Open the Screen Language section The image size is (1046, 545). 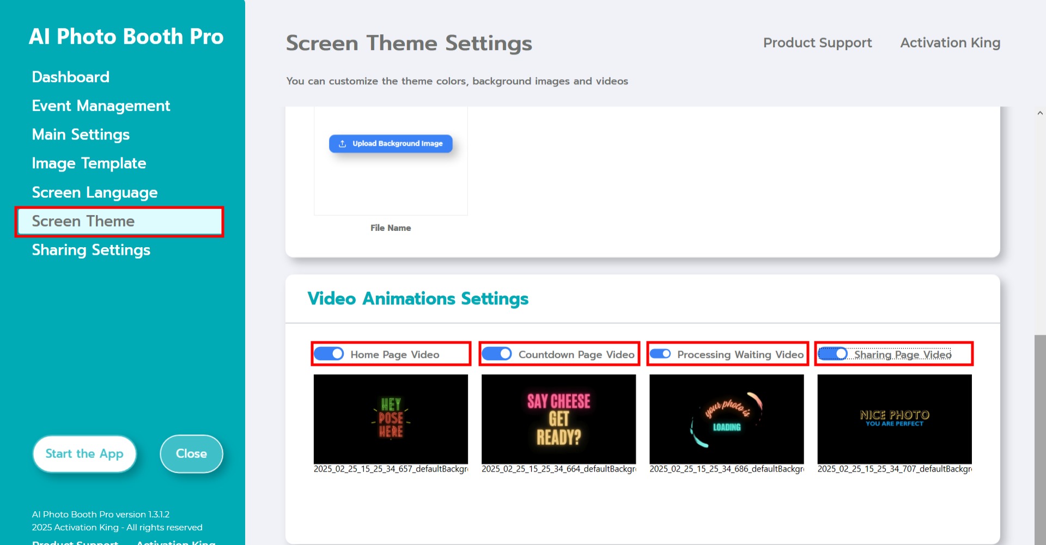pyautogui.click(x=95, y=193)
